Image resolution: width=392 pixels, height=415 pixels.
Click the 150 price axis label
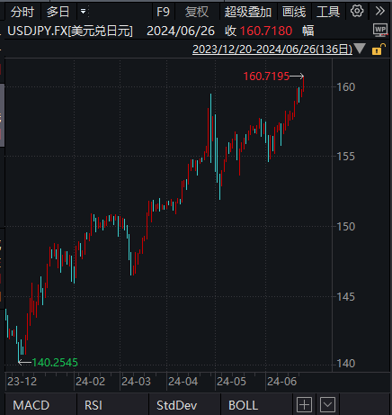[346, 227]
